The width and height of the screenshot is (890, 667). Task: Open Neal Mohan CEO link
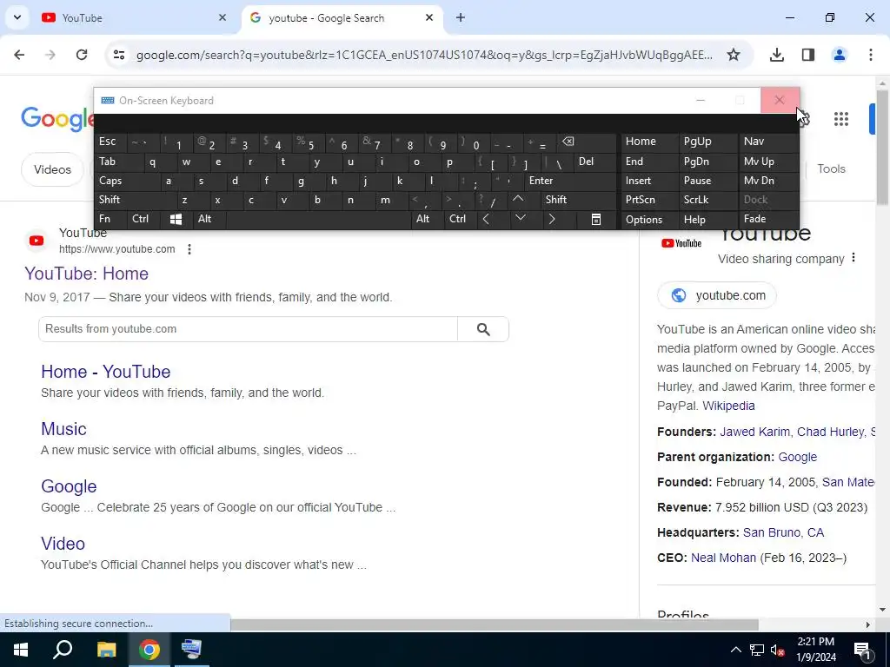click(723, 558)
